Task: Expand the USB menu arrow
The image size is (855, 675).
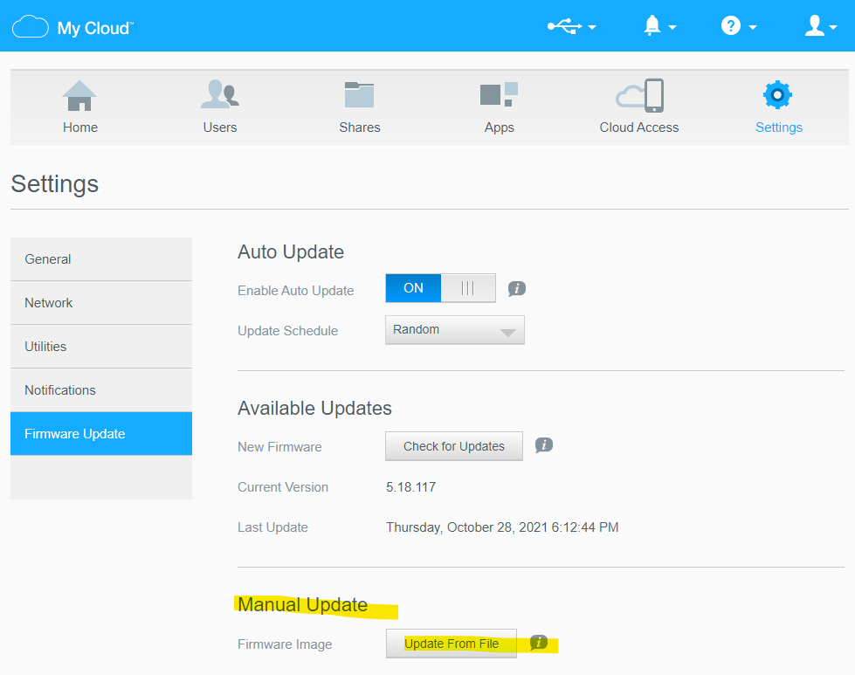Action: [x=592, y=27]
